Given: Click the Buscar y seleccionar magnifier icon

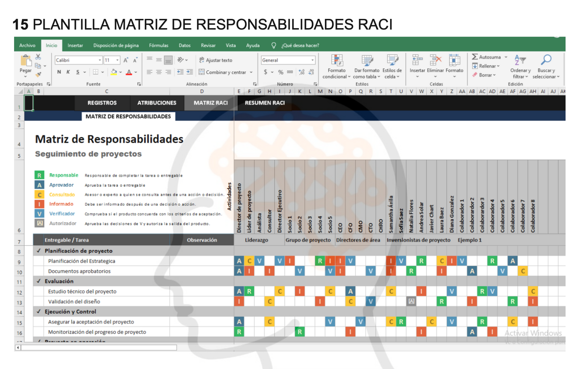Looking at the screenshot, I should pyautogui.click(x=546, y=60).
